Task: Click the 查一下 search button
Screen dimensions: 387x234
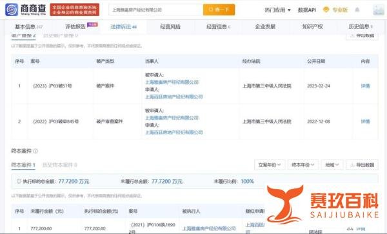Action: tap(219, 10)
